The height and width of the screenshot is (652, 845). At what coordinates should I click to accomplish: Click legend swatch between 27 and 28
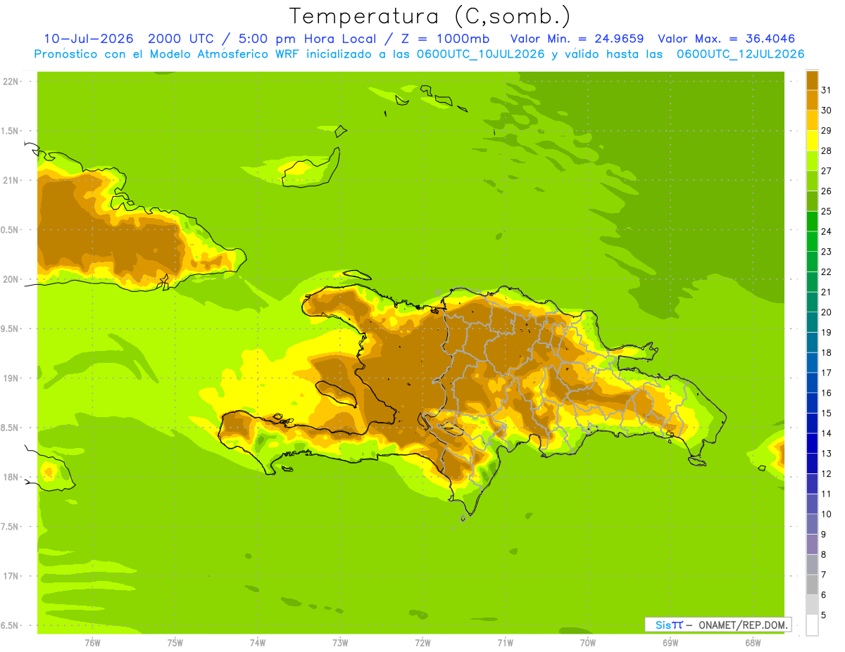coord(812,160)
